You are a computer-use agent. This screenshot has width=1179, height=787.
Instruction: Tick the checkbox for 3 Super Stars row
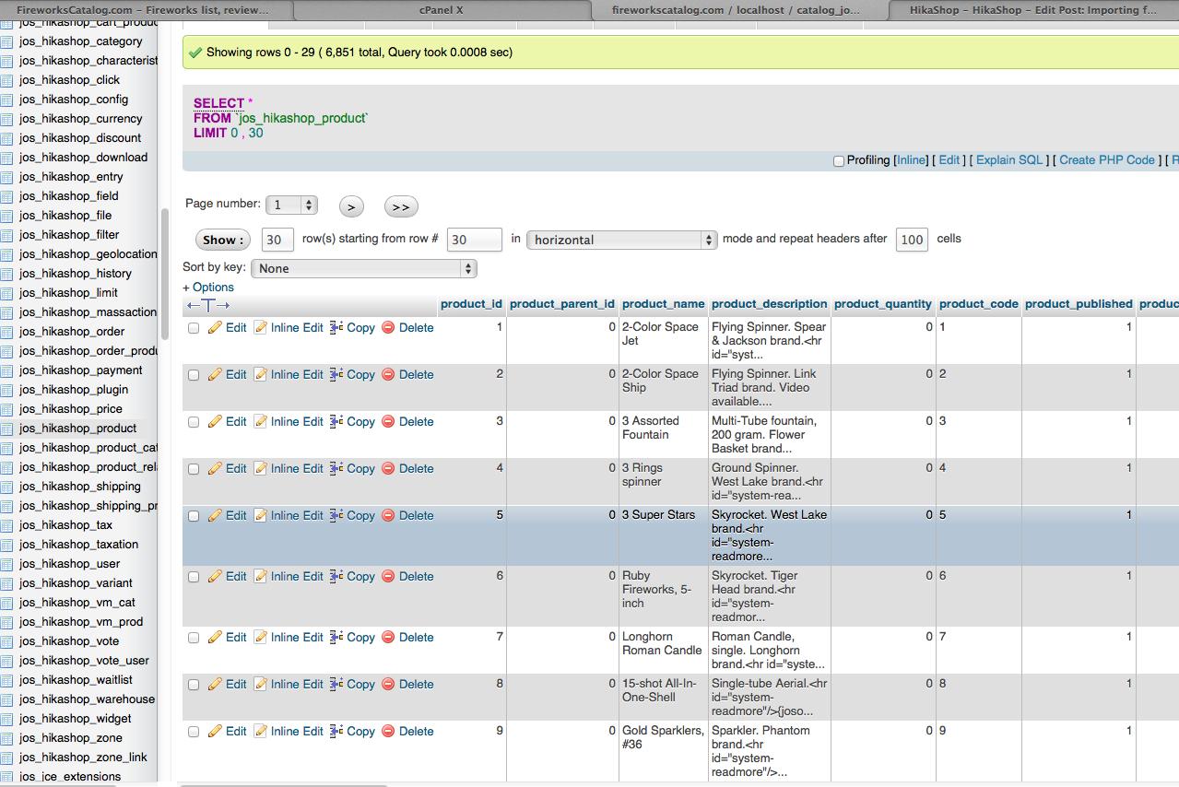tap(194, 516)
